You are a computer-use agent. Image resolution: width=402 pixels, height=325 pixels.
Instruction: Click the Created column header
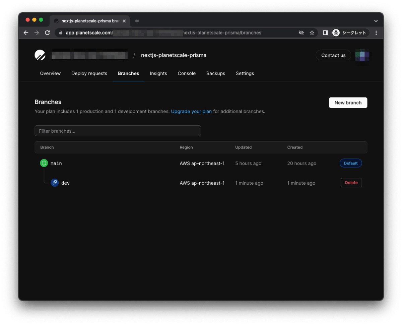pyautogui.click(x=295, y=147)
